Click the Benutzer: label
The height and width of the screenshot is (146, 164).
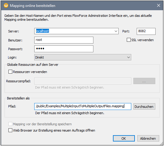click(x=15, y=40)
